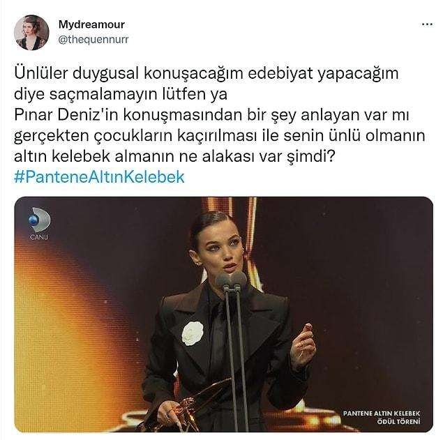The height and width of the screenshot is (440, 443).
Task: Click the line mentioning Pınar Deniz'in konuşmasından
Action: [211, 115]
